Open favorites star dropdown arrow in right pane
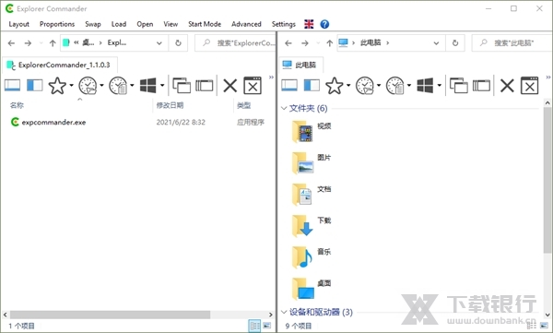 coord(348,86)
